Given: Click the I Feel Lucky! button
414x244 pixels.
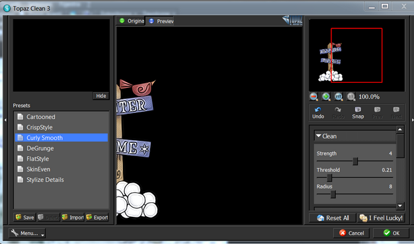Looking at the screenshot, I should point(381,218).
